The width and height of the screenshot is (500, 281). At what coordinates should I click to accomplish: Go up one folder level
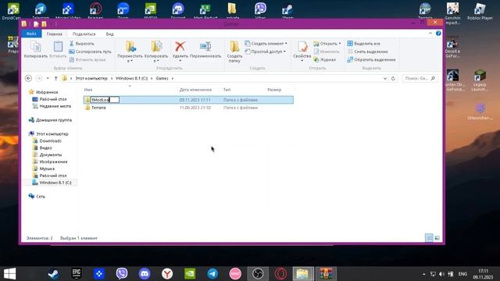click(55, 78)
